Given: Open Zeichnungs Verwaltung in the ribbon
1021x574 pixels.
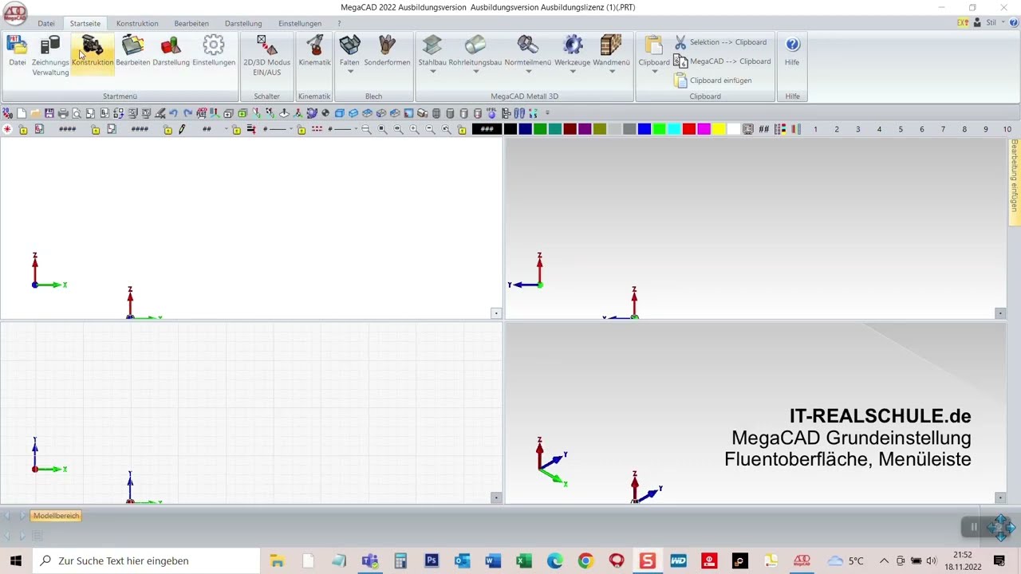Looking at the screenshot, I should click(50, 56).
